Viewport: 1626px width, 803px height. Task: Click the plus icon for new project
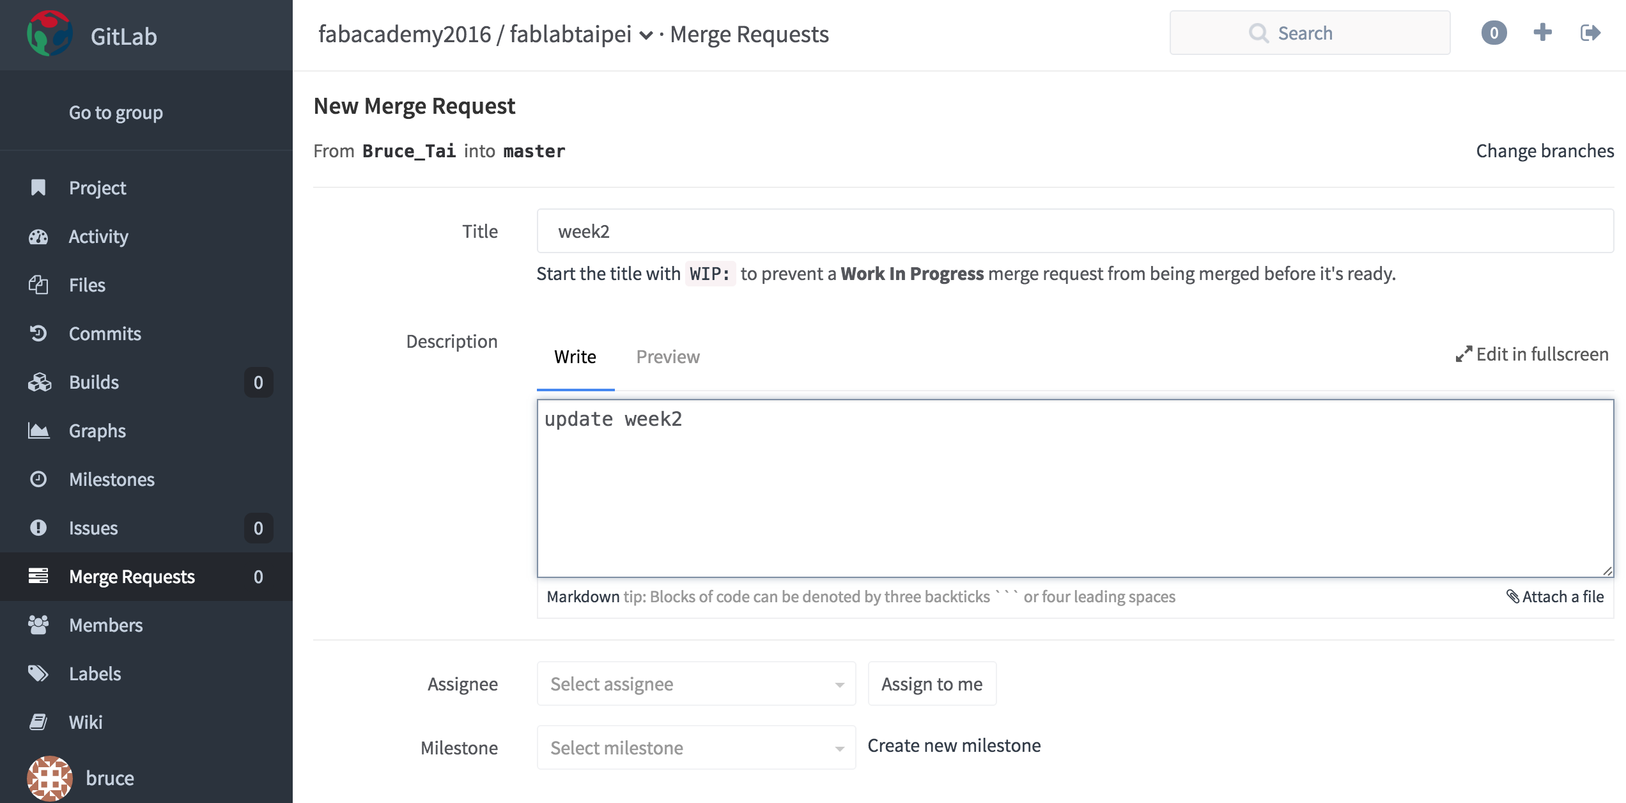[x=1542, y=33]
